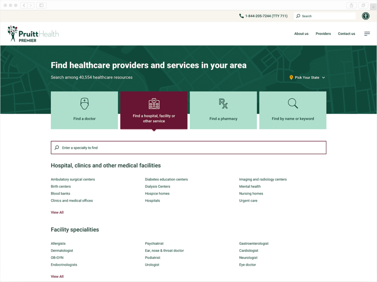Click the location pin beside Pick Your State
The height and width of the screenshot is (282, 377).
pos(291,77)
